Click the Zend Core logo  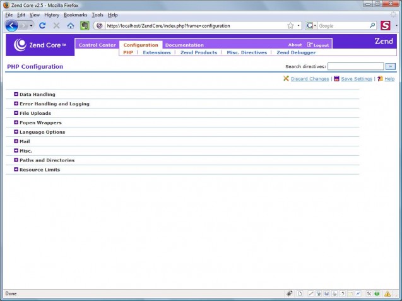40,45
